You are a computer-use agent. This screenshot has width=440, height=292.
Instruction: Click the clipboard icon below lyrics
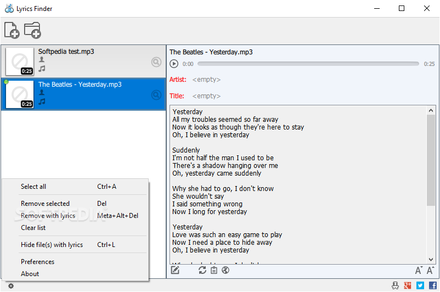[214, 270]
